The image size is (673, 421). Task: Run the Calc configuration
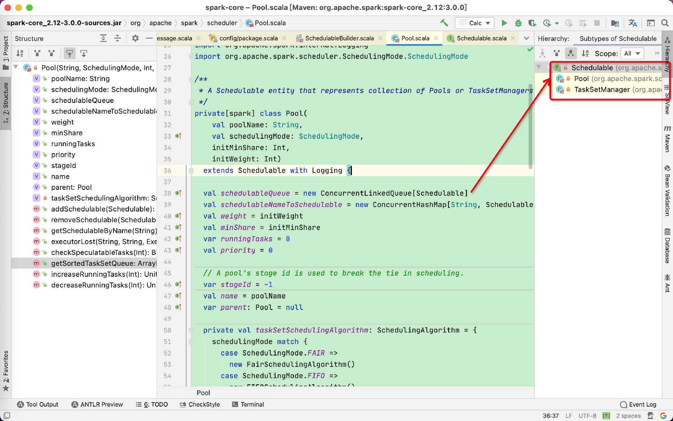point(504,23)
